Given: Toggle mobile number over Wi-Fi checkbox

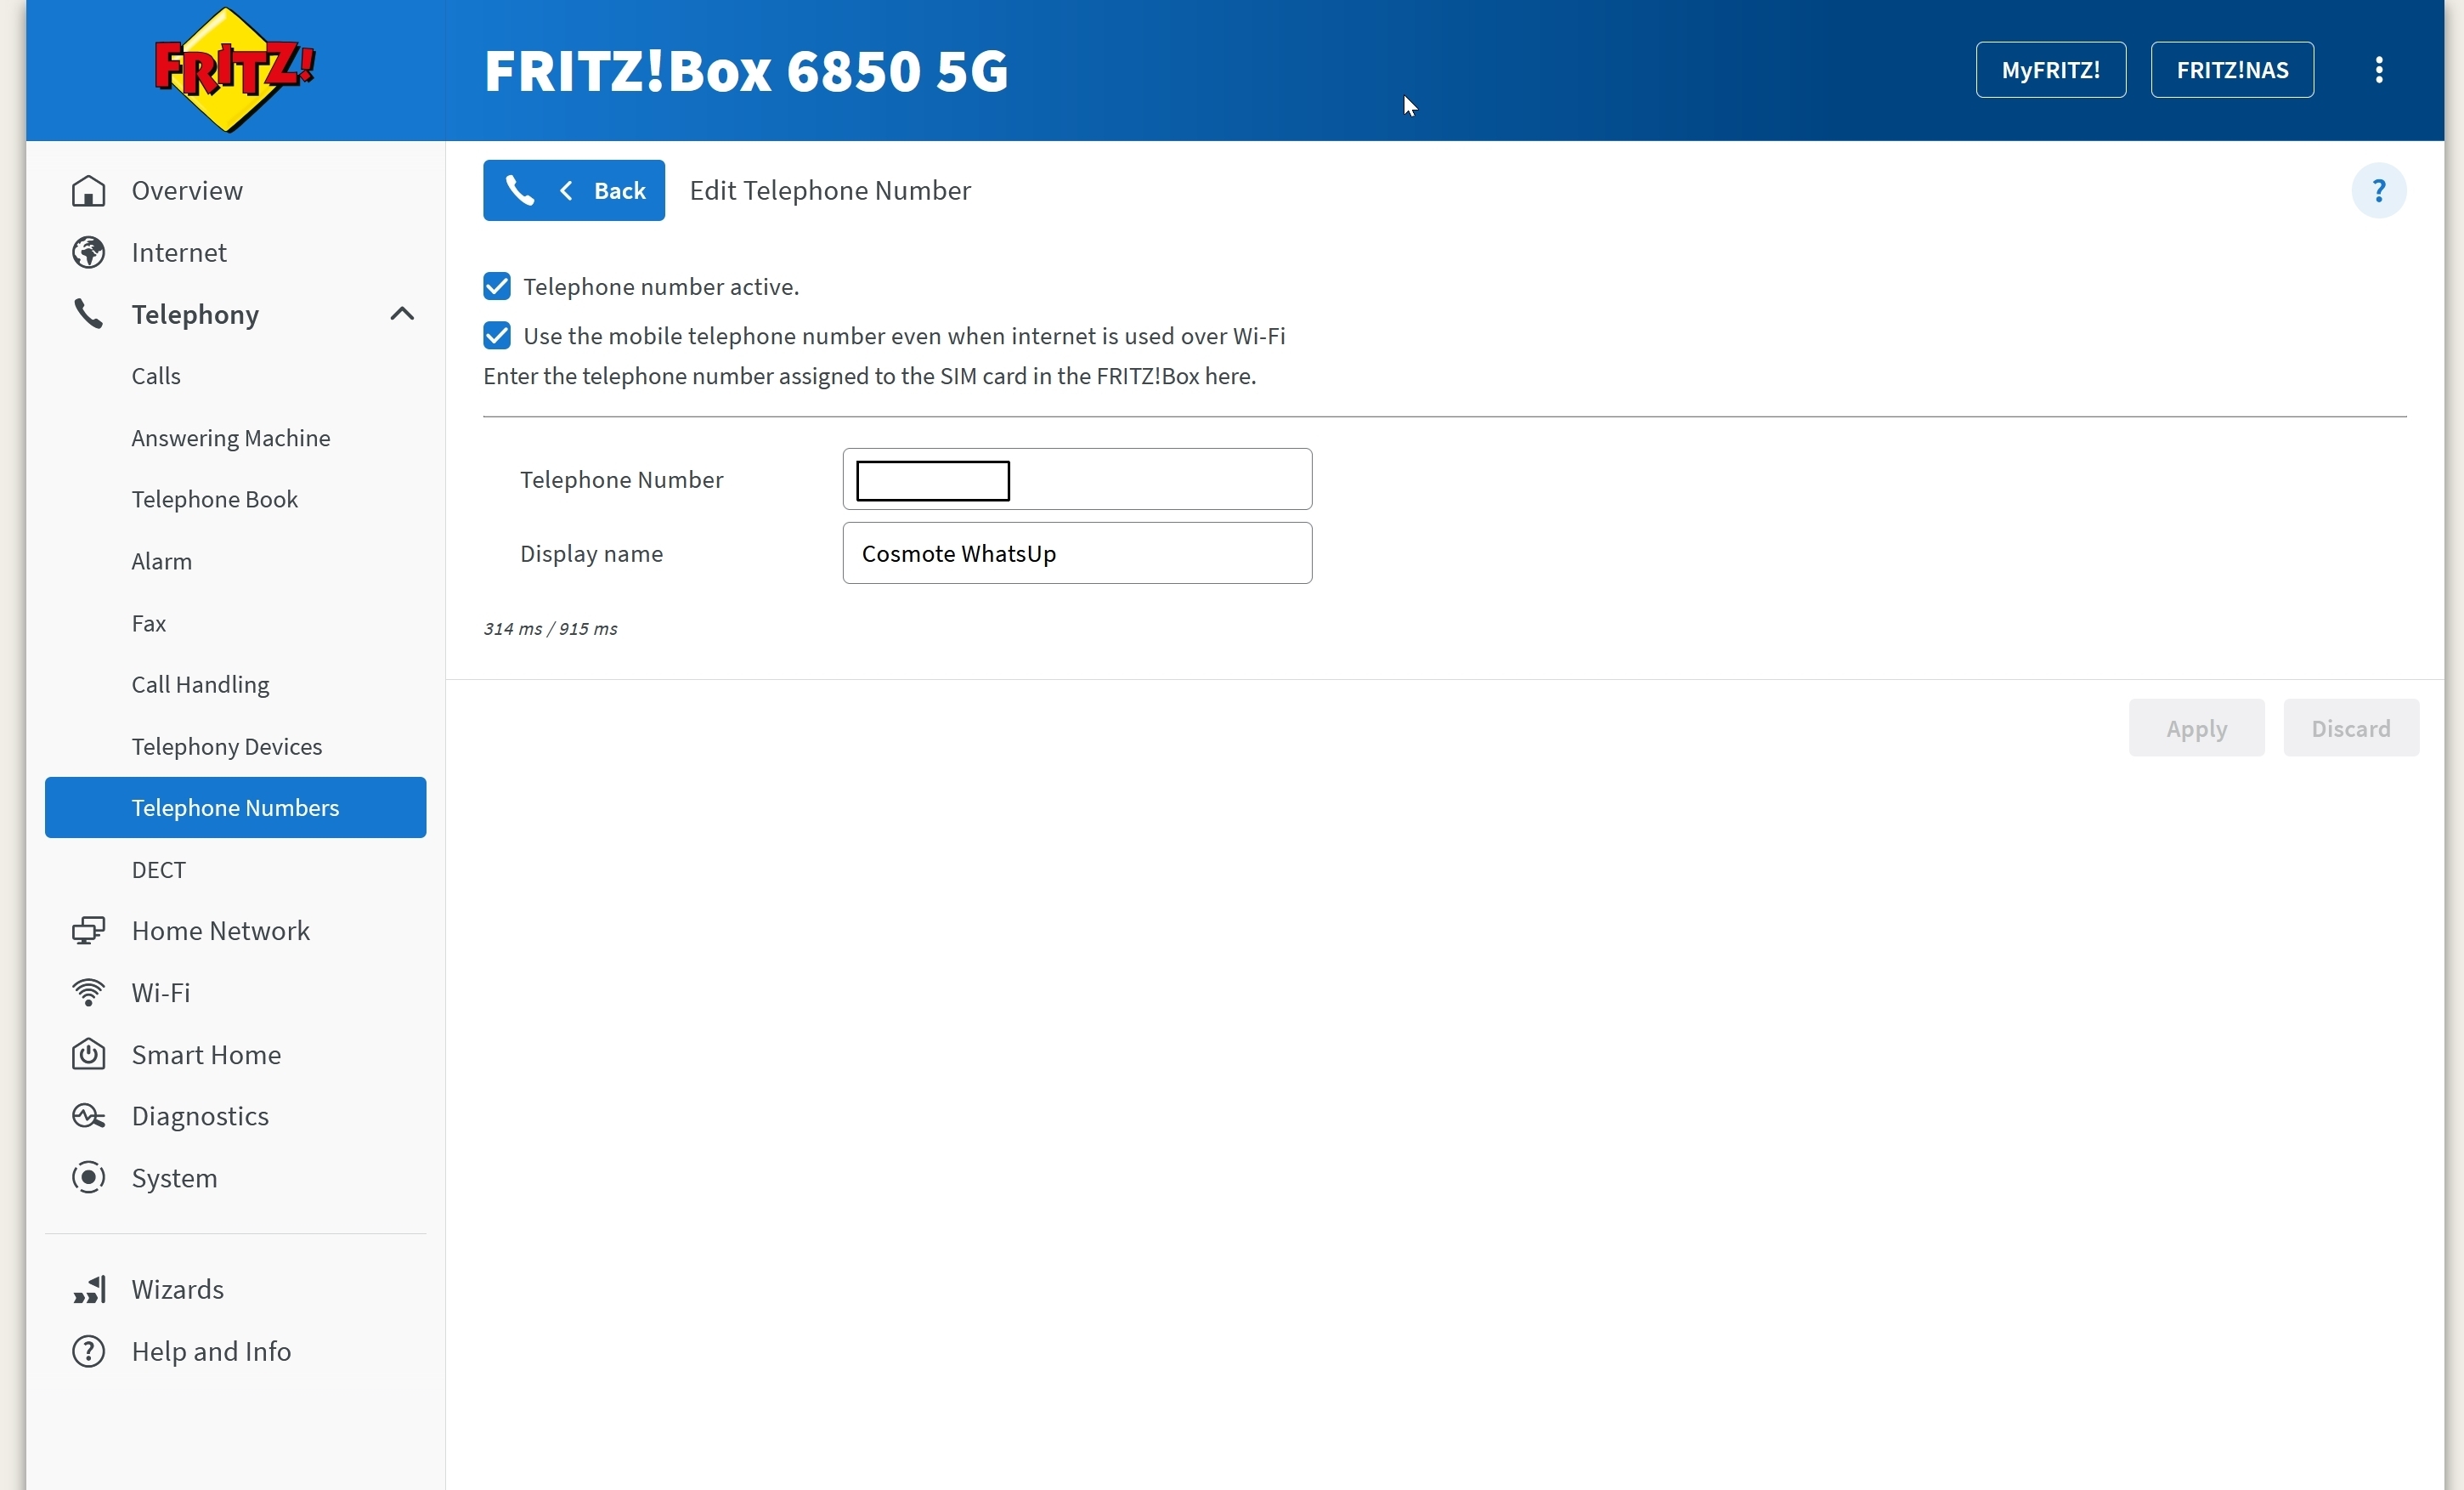Looking at the screenshot, I should pos(497,335).
